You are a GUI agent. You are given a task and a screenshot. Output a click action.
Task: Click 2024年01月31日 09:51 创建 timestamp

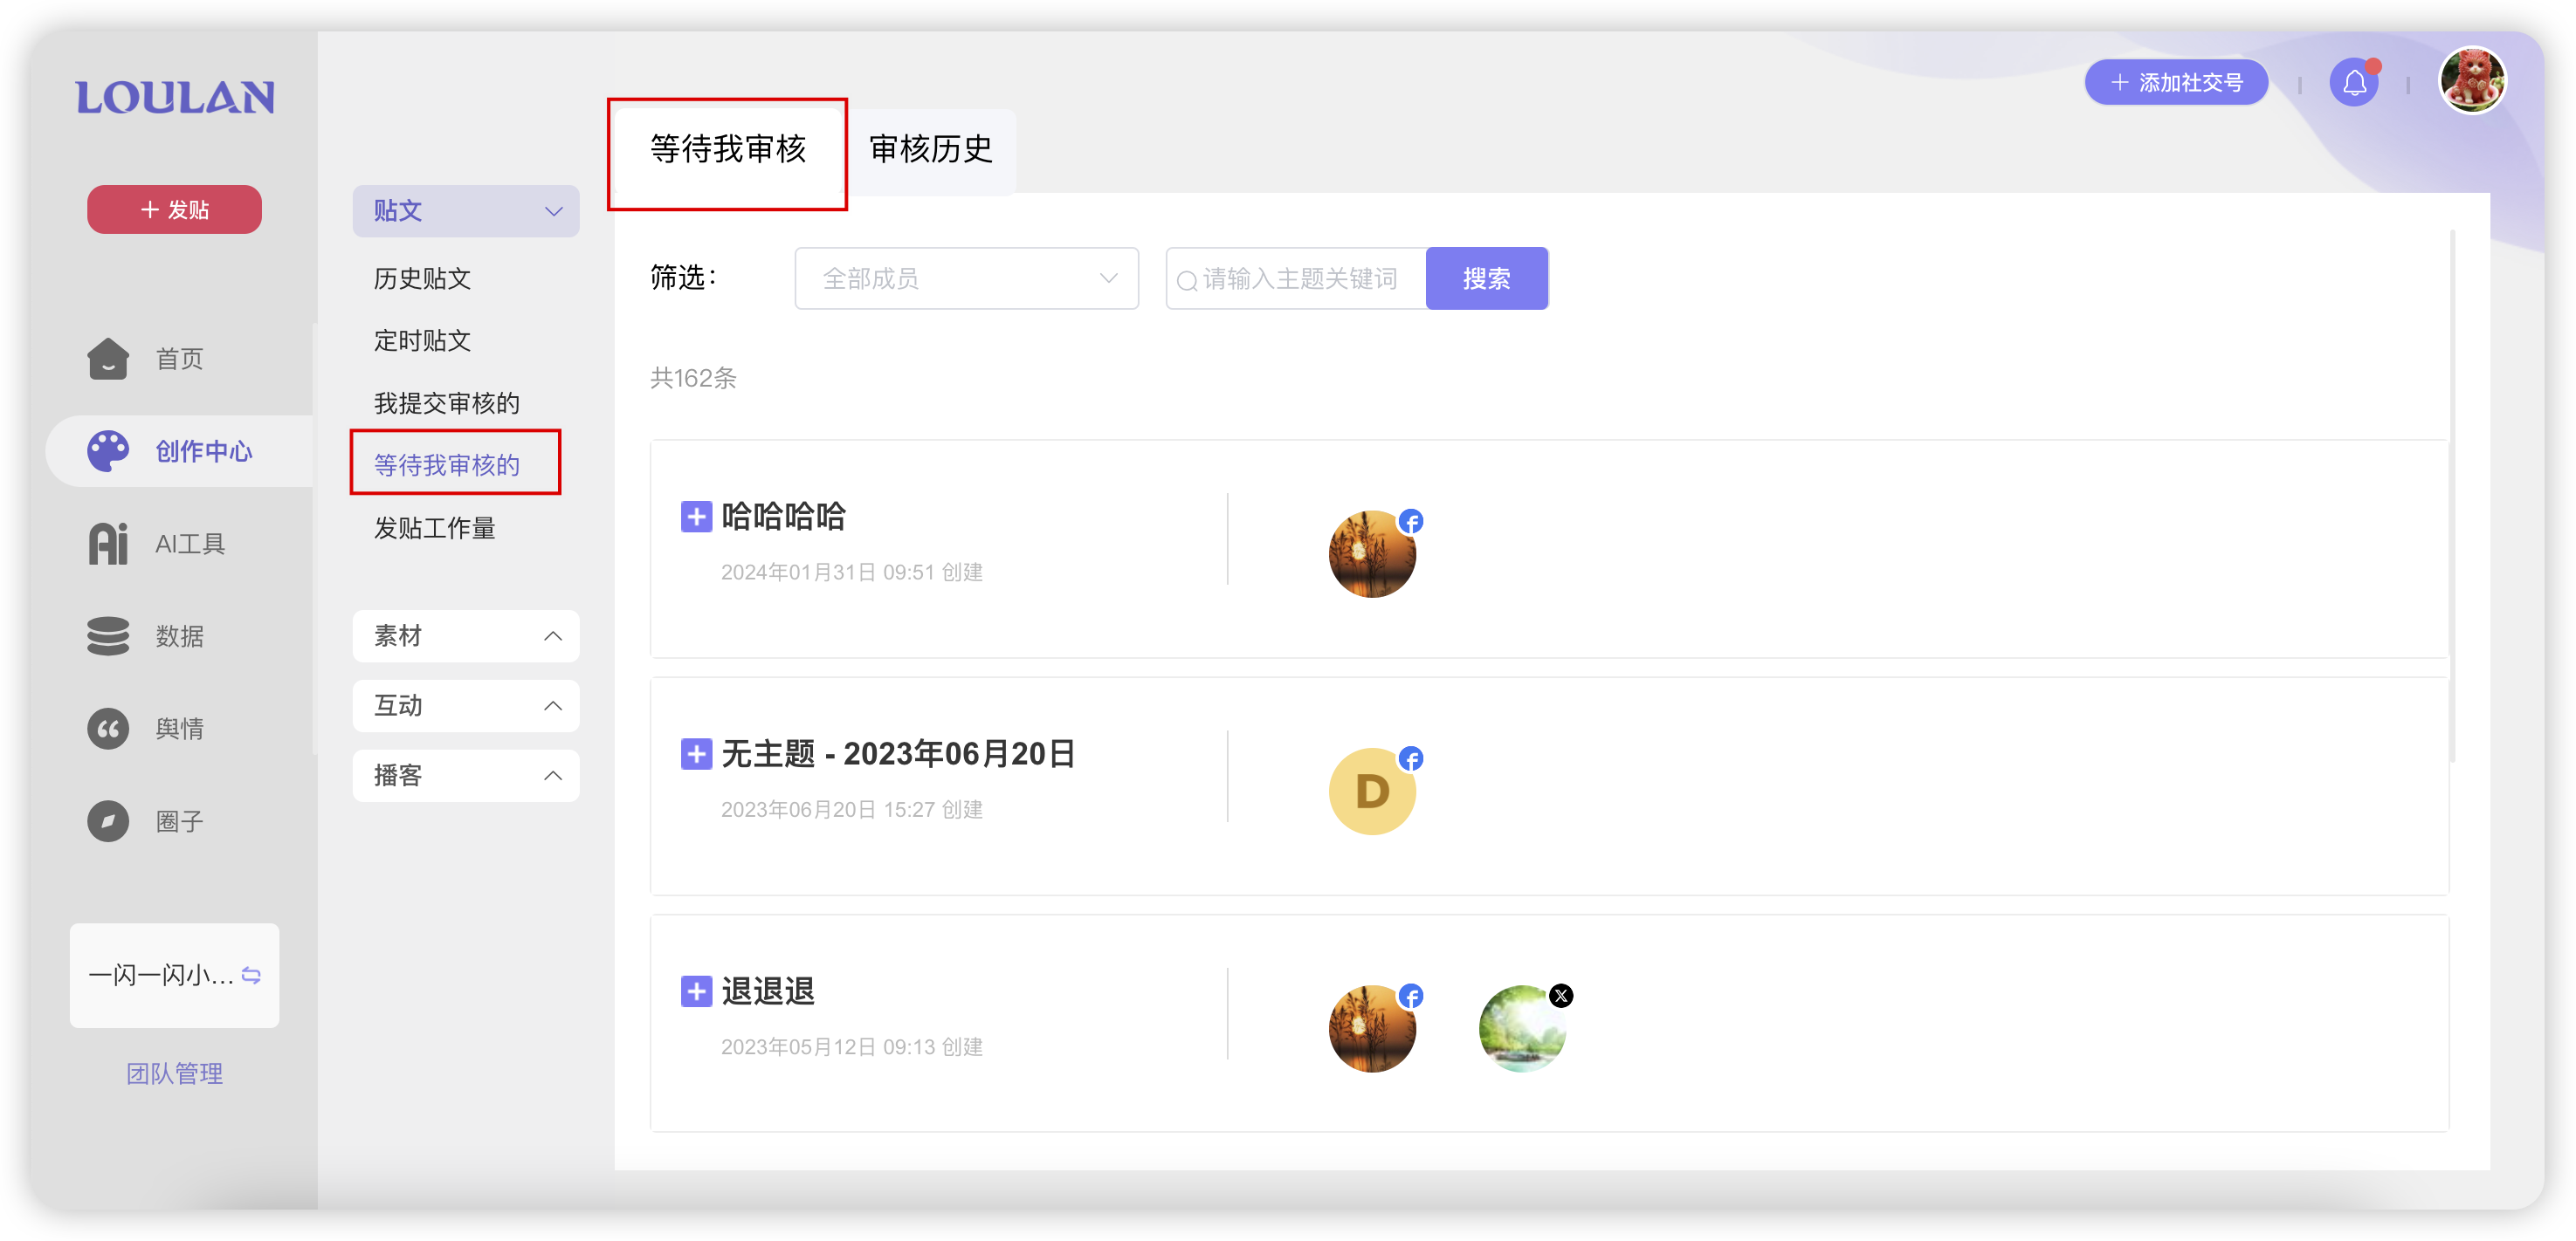(852, 573)
